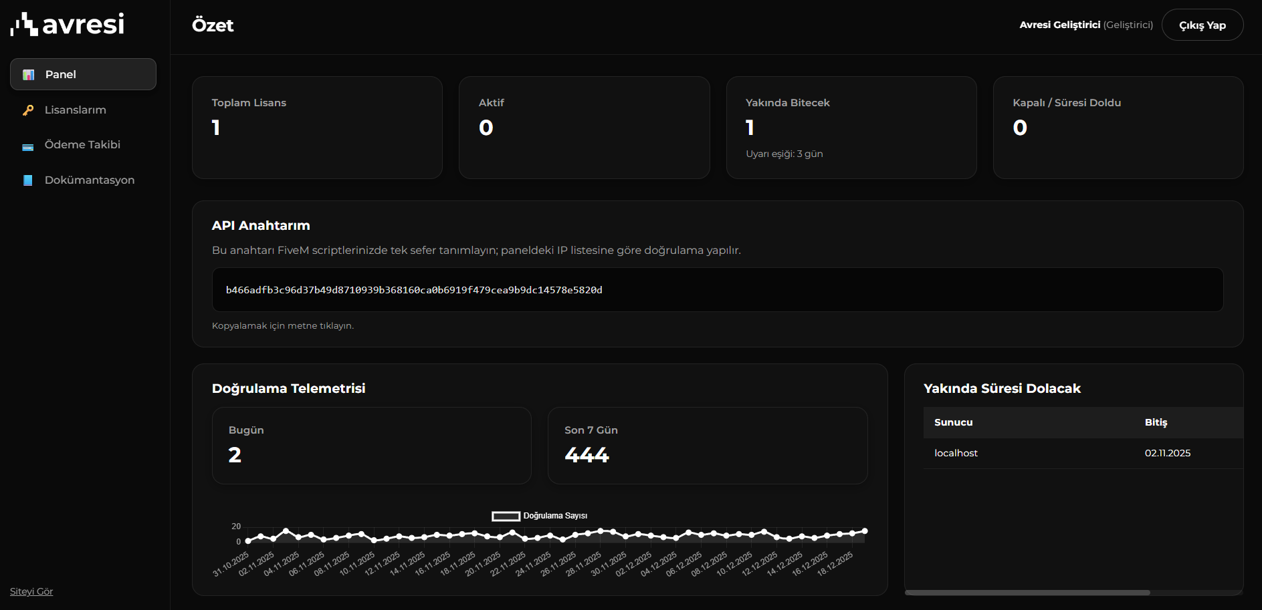Click the Bitiş column header
Viewport: 1262px width, 610px height.
tap(1155, 422)
